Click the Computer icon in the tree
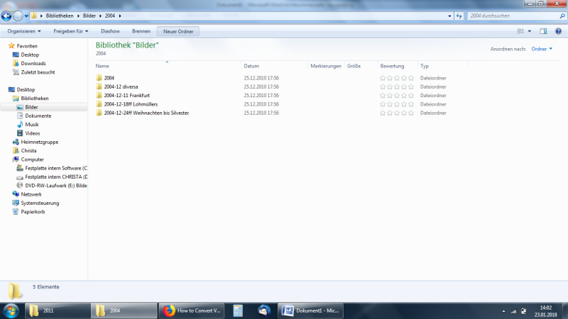The image size is (568, 319). click(x=16, y=159)
